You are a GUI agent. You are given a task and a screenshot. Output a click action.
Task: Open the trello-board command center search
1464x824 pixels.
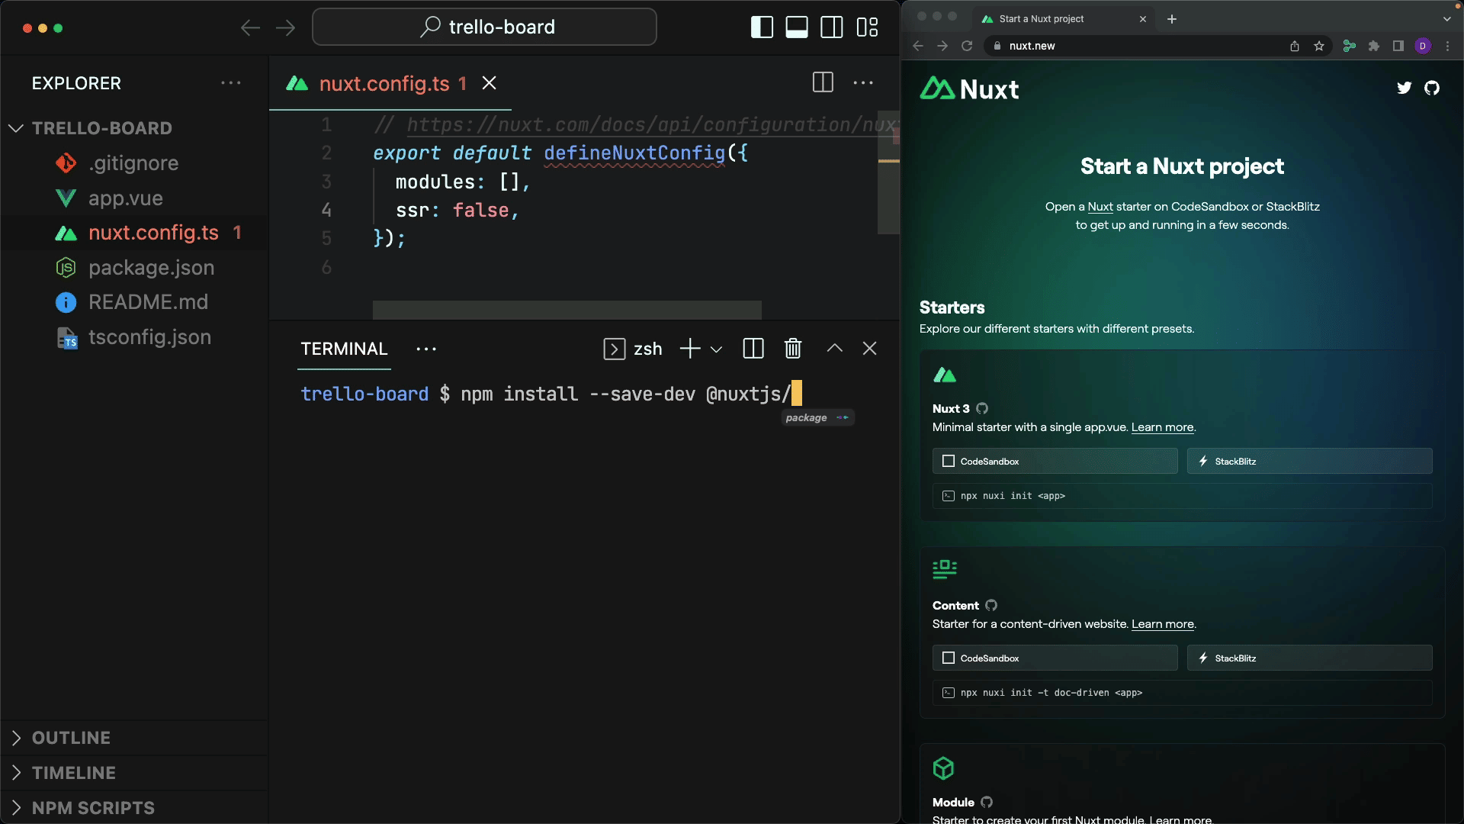click(484, 27)
